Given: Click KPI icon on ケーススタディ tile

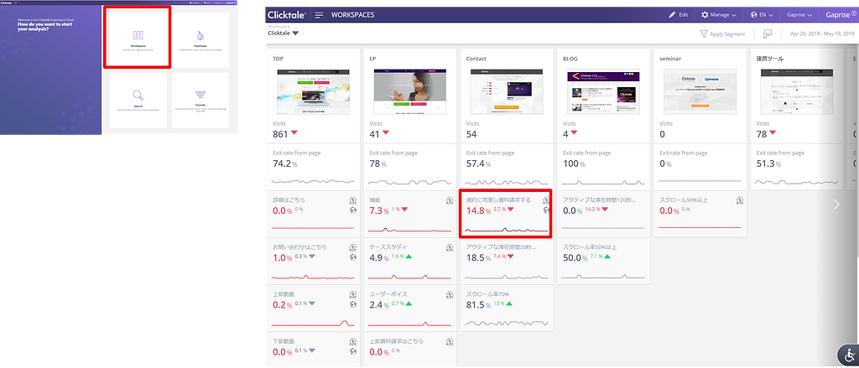Looking at the screenshot, I should tap(450, 247).
